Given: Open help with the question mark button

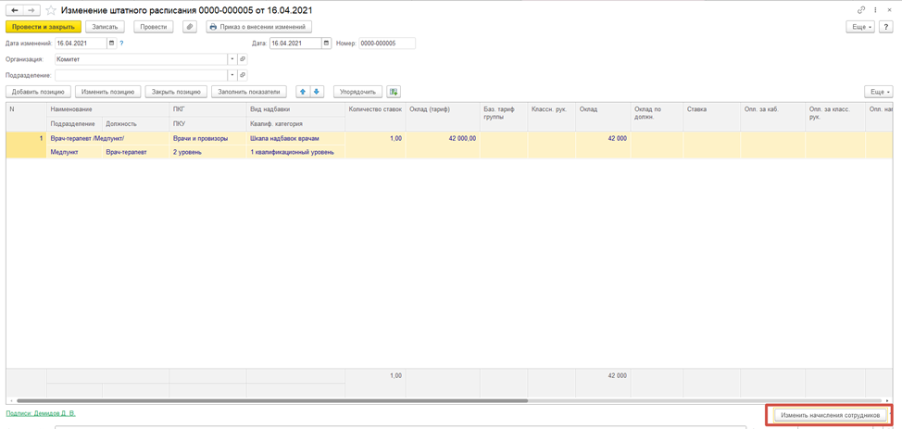Looking at the screenshot, I should pos(886,27).
